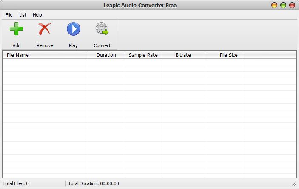Click the Remove label in toolbar

[x=45, y=45]
